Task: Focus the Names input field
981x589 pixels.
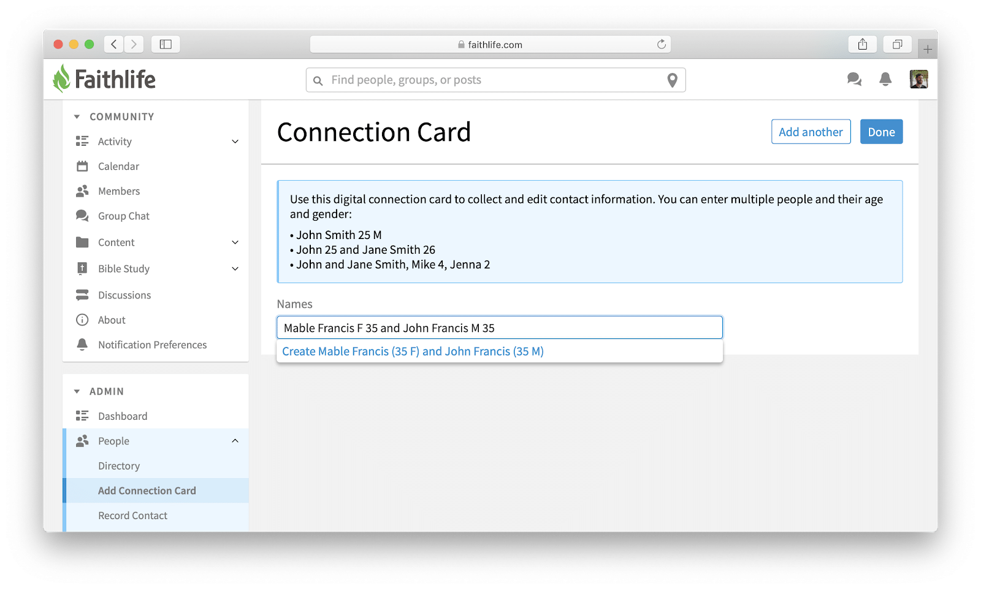Action: click(x=500, y=327)
